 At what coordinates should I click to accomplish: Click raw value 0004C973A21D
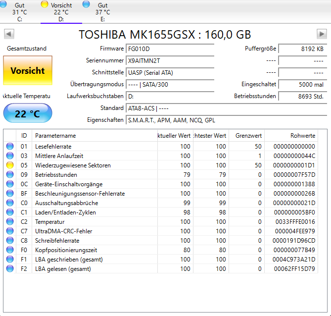tap(294, 260)
